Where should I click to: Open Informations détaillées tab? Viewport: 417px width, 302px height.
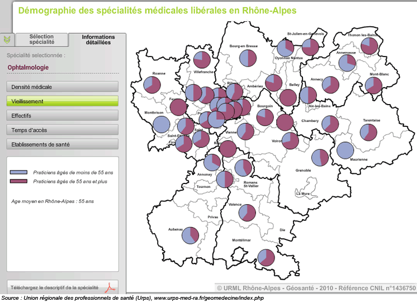pos(98,40)
